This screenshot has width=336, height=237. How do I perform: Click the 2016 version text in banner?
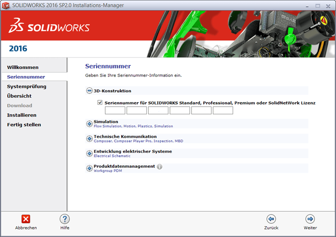[x=18, y=49]
